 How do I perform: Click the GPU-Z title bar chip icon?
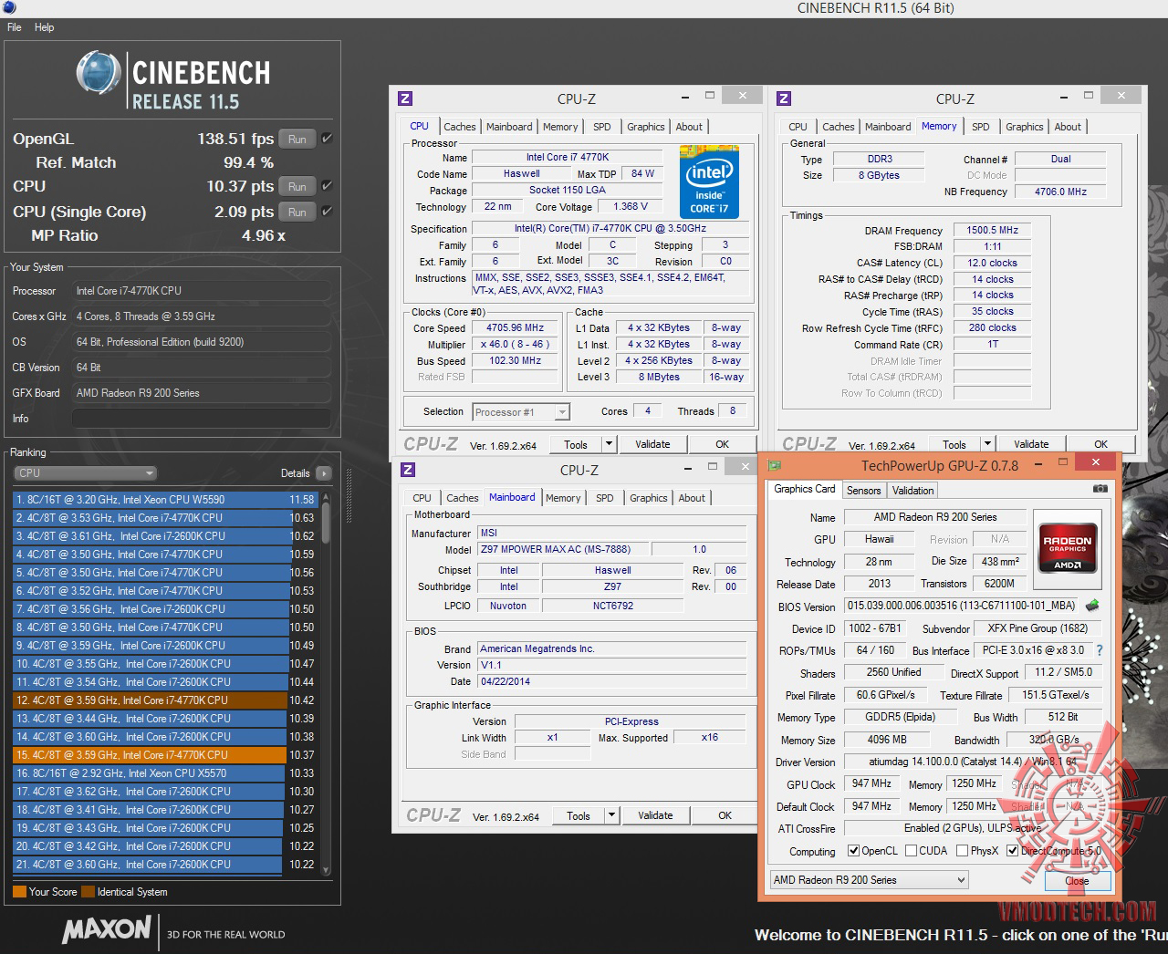click(775, 465)
